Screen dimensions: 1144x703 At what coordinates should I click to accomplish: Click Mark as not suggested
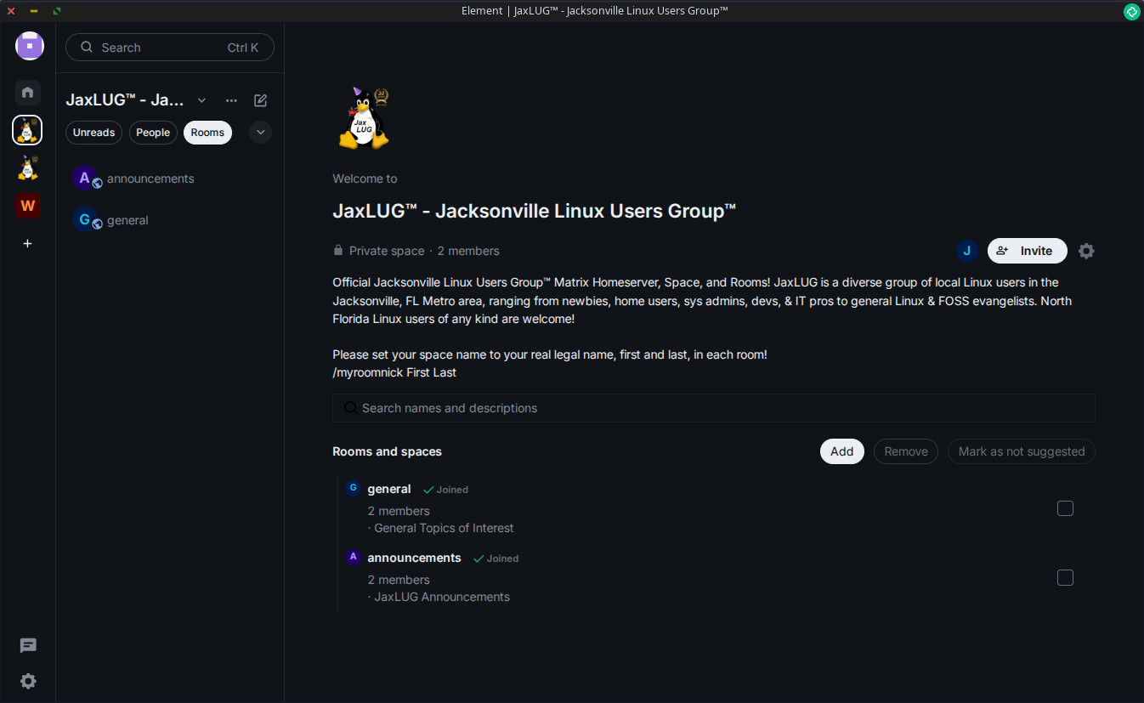pyautogui.click(x=1022, y=451)
